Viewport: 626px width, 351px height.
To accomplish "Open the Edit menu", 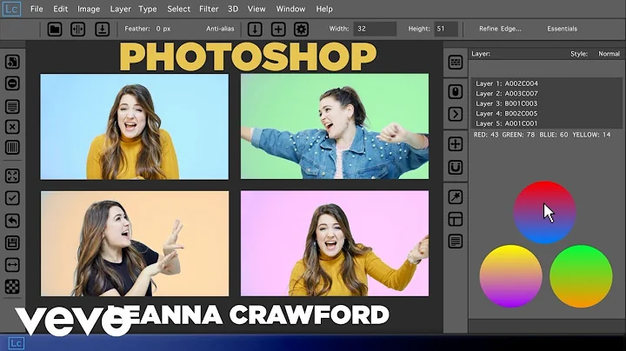I will click(60, 9).
